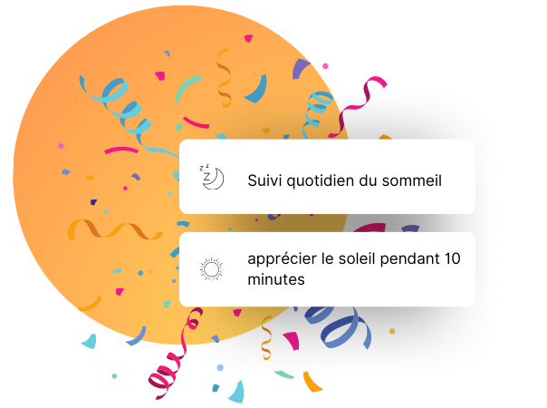This screenshot has width=547, height=408.
Task: Click the sleeping moon Zzz icon
Action: click(x=211, y=176)
